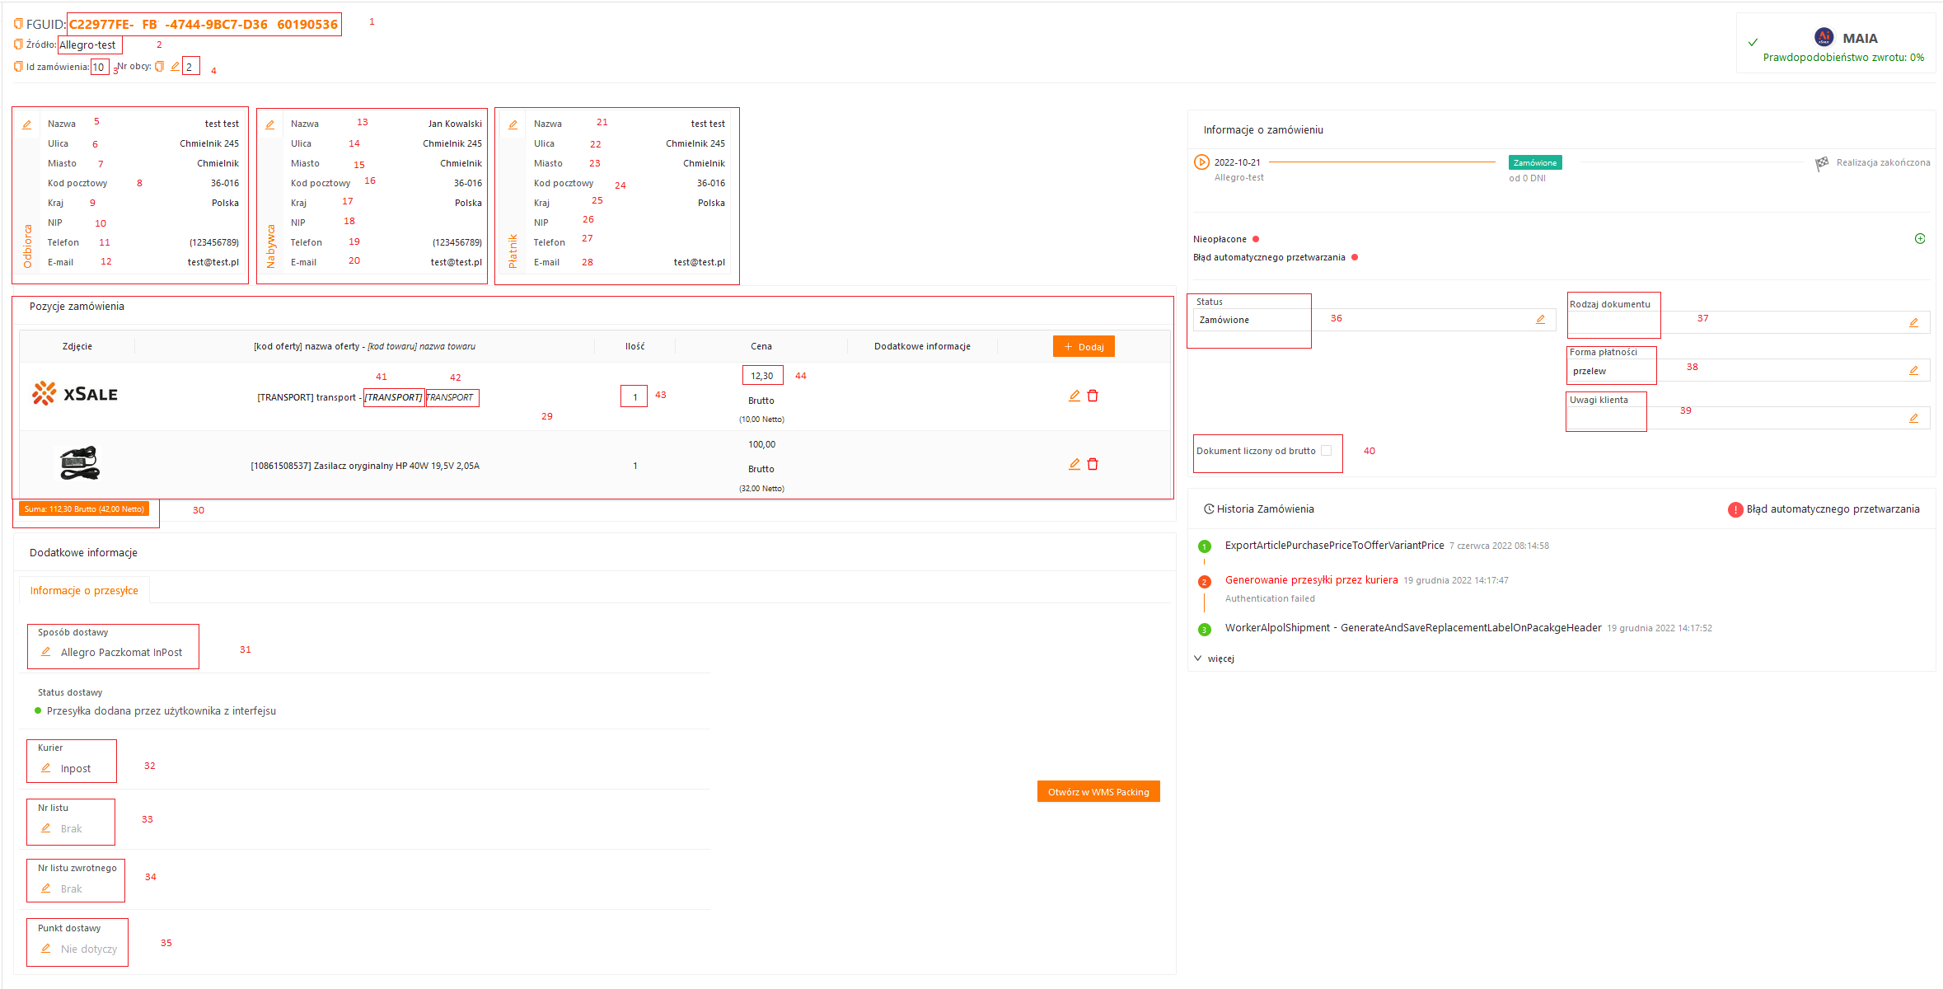This screenshot has width=1943, height=989.
Task: Click the Zamówione status marker on timeline
Action: (x=1534, y=163)
